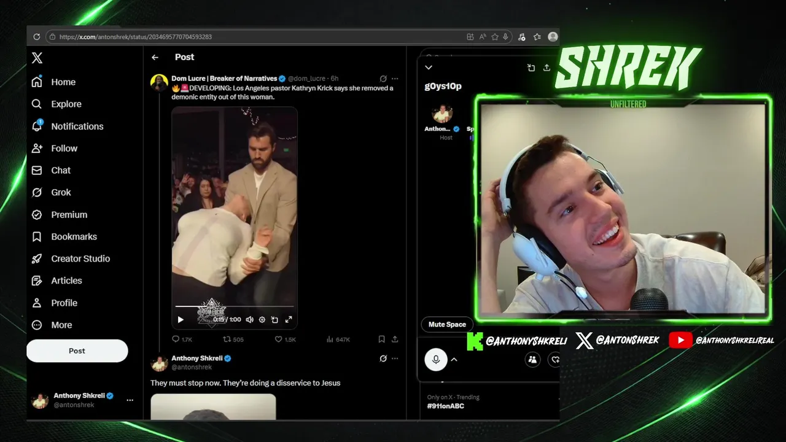Click the read aloud icon in address bar
The image size is (786, 442).
click(483, 37)
